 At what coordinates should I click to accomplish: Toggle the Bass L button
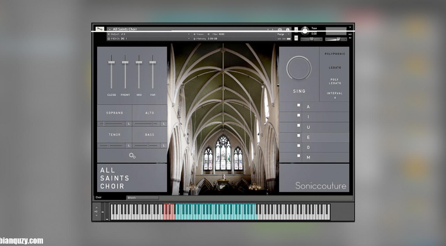[x=164, y=146]
